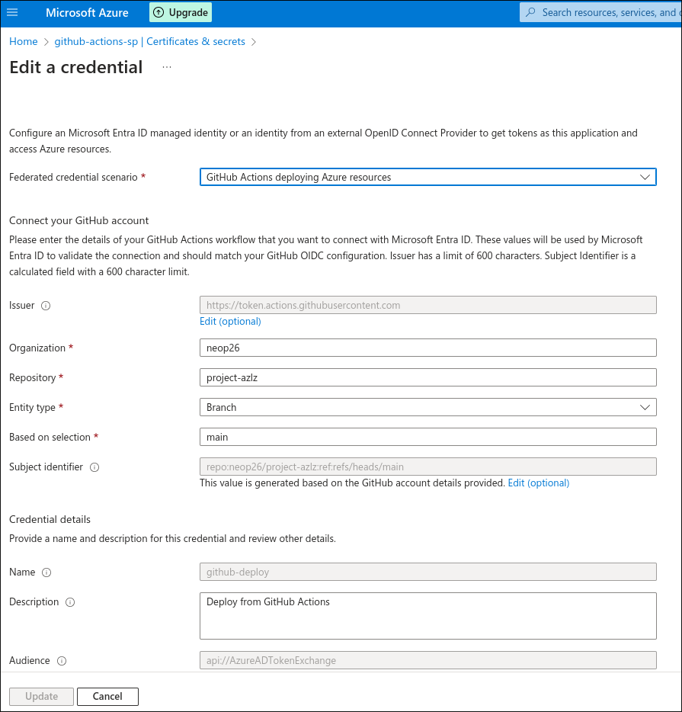This screenshot has height=712, width=682.
Task: Open the ellipsis more options menu
Action: tap(167, 67)
